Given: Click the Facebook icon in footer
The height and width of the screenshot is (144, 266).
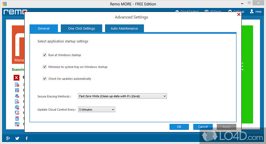Looking at the screenshot, I should [x=27, y=138].
